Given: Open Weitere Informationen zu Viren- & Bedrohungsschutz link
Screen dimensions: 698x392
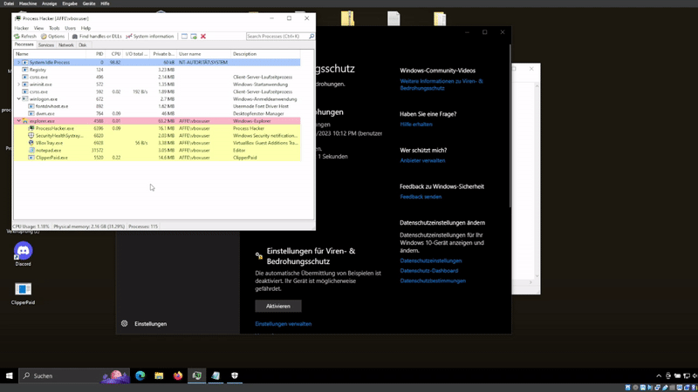Looking at the screenshot, I should [441, 84].
